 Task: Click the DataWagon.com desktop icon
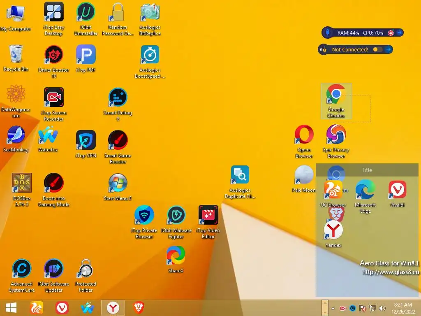tap(16, 101)
